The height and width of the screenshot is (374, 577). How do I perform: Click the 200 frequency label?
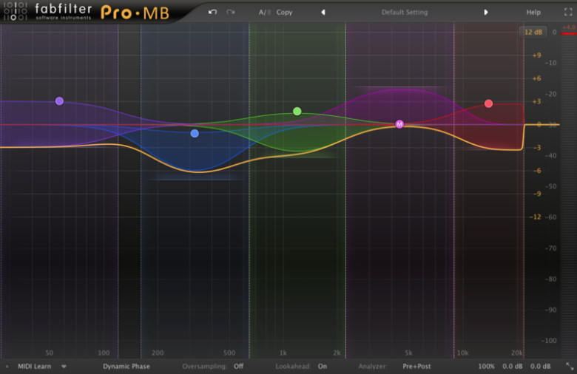pos(158,353)
